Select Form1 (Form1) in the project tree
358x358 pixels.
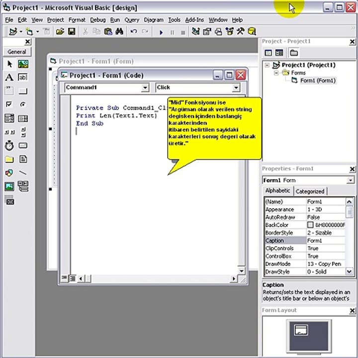(x=318, y=81)
